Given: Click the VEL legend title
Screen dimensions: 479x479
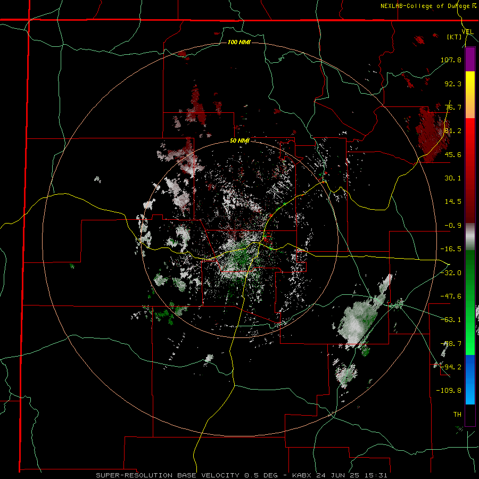Looking at the screenshot, I should (467, 32).
